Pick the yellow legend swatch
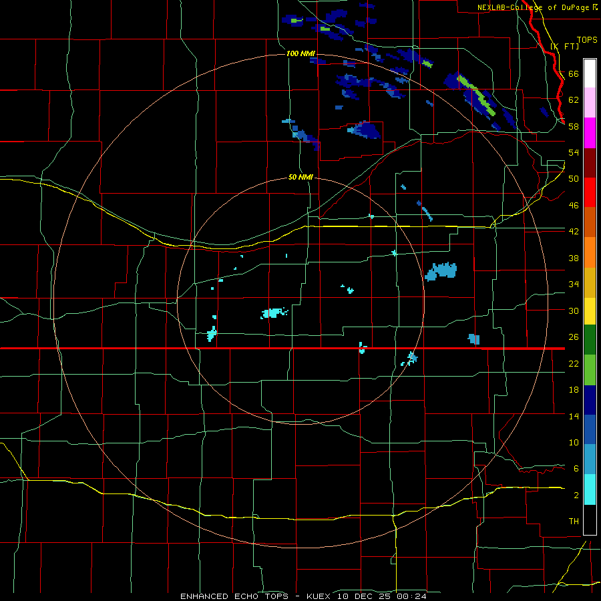Viewport: 601px width, 601px height. click(x=590, y=311)
